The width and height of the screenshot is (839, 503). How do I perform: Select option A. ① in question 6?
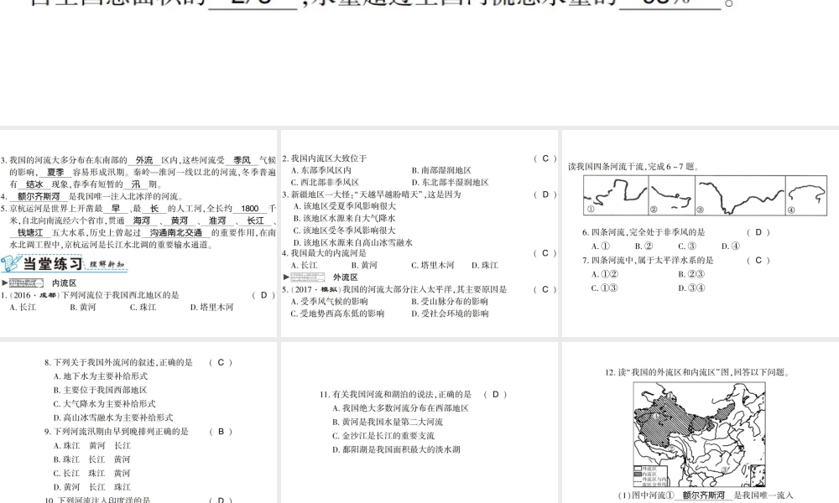pyautogui.click(x=601, y=246)
